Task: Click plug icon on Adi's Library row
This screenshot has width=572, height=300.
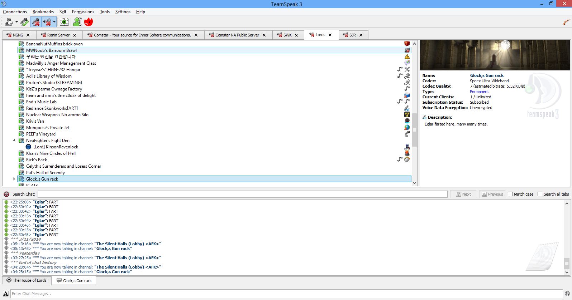Action: pyautogui.click(x=407, y=76)
